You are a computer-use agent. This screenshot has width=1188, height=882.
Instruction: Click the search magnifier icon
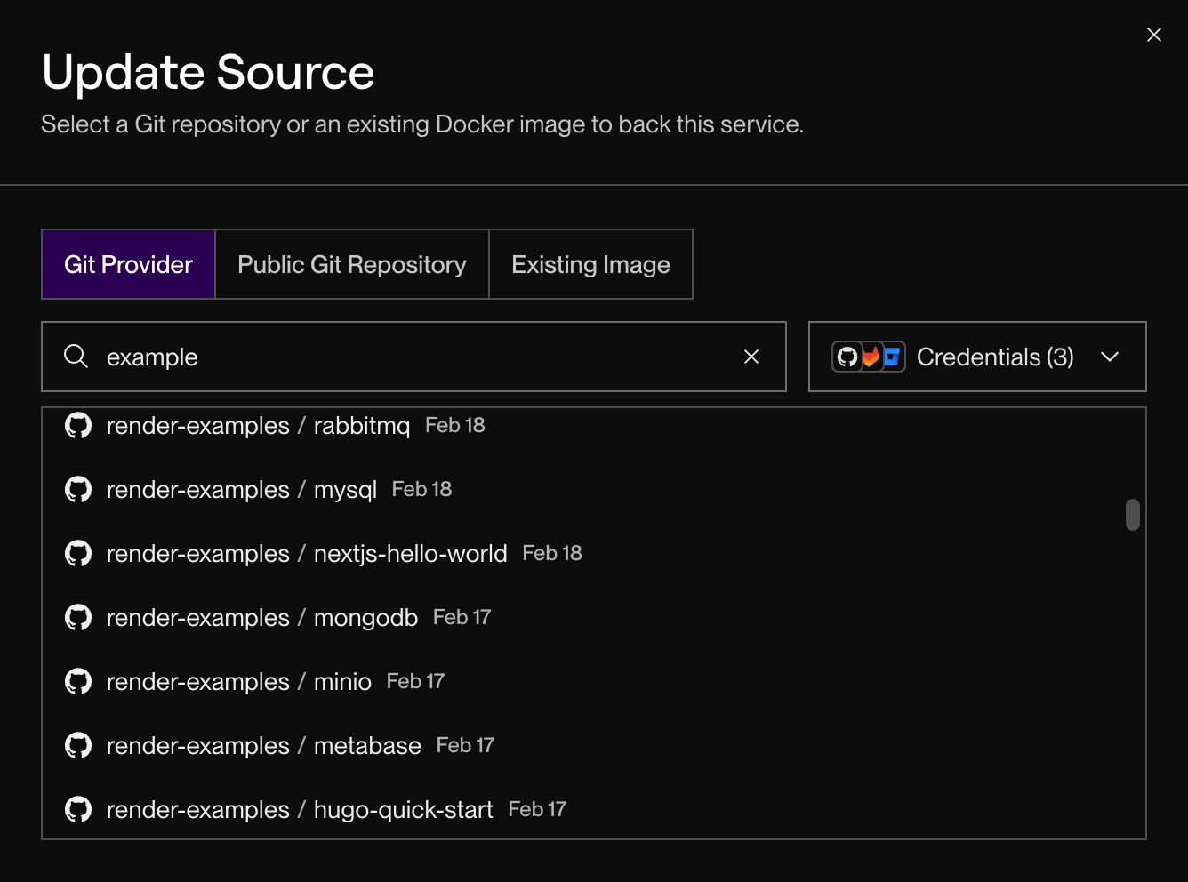[x=76, y=357]
